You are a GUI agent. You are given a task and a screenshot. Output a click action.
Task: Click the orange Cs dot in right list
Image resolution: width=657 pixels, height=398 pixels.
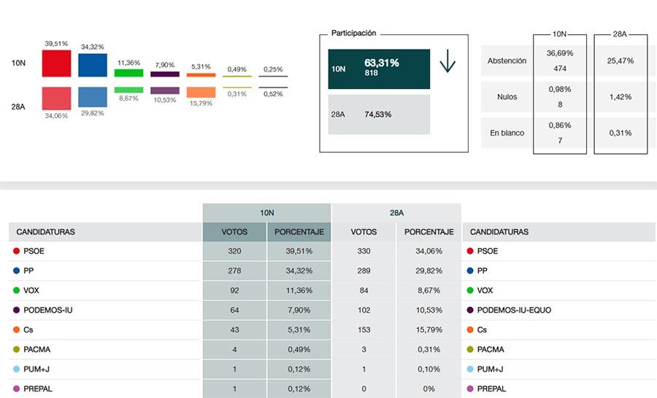click(469, 329)
